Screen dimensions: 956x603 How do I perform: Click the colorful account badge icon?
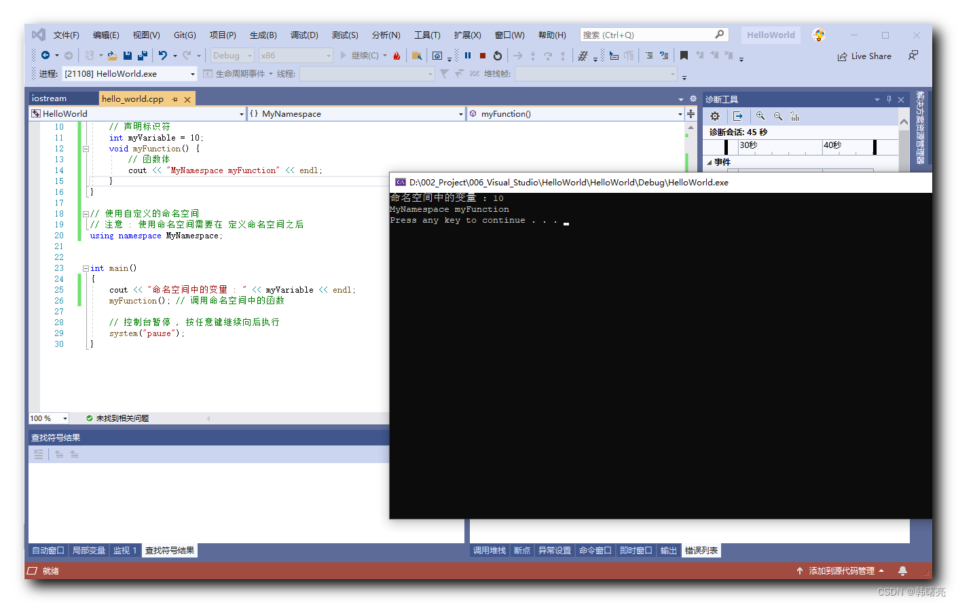(x=819, y=35)
